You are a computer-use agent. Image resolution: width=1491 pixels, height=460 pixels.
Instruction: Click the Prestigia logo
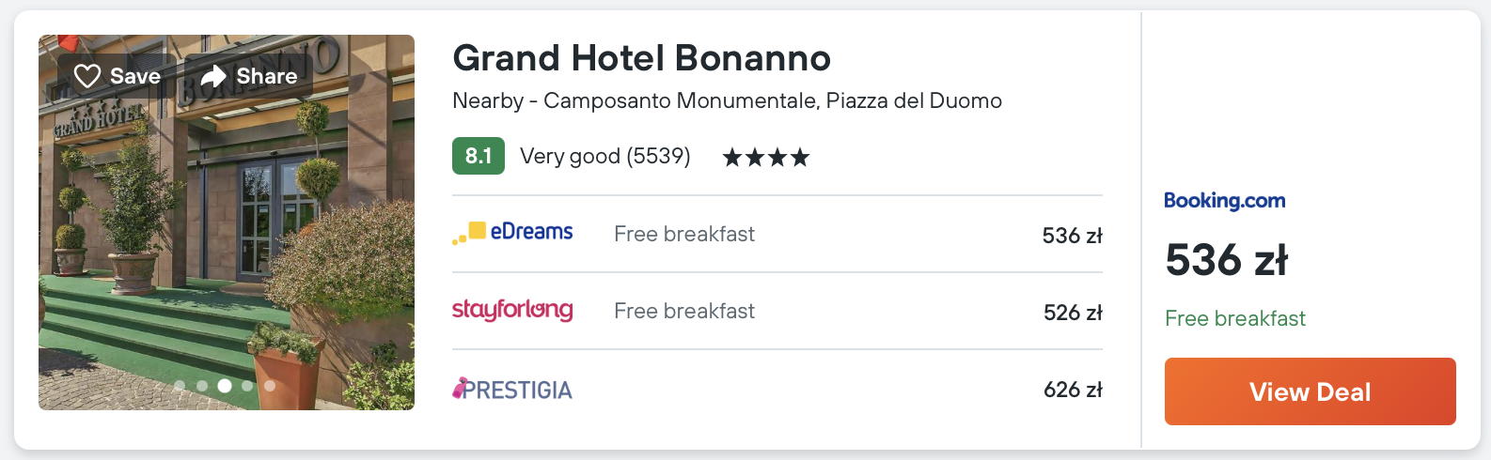click(512, 389)
